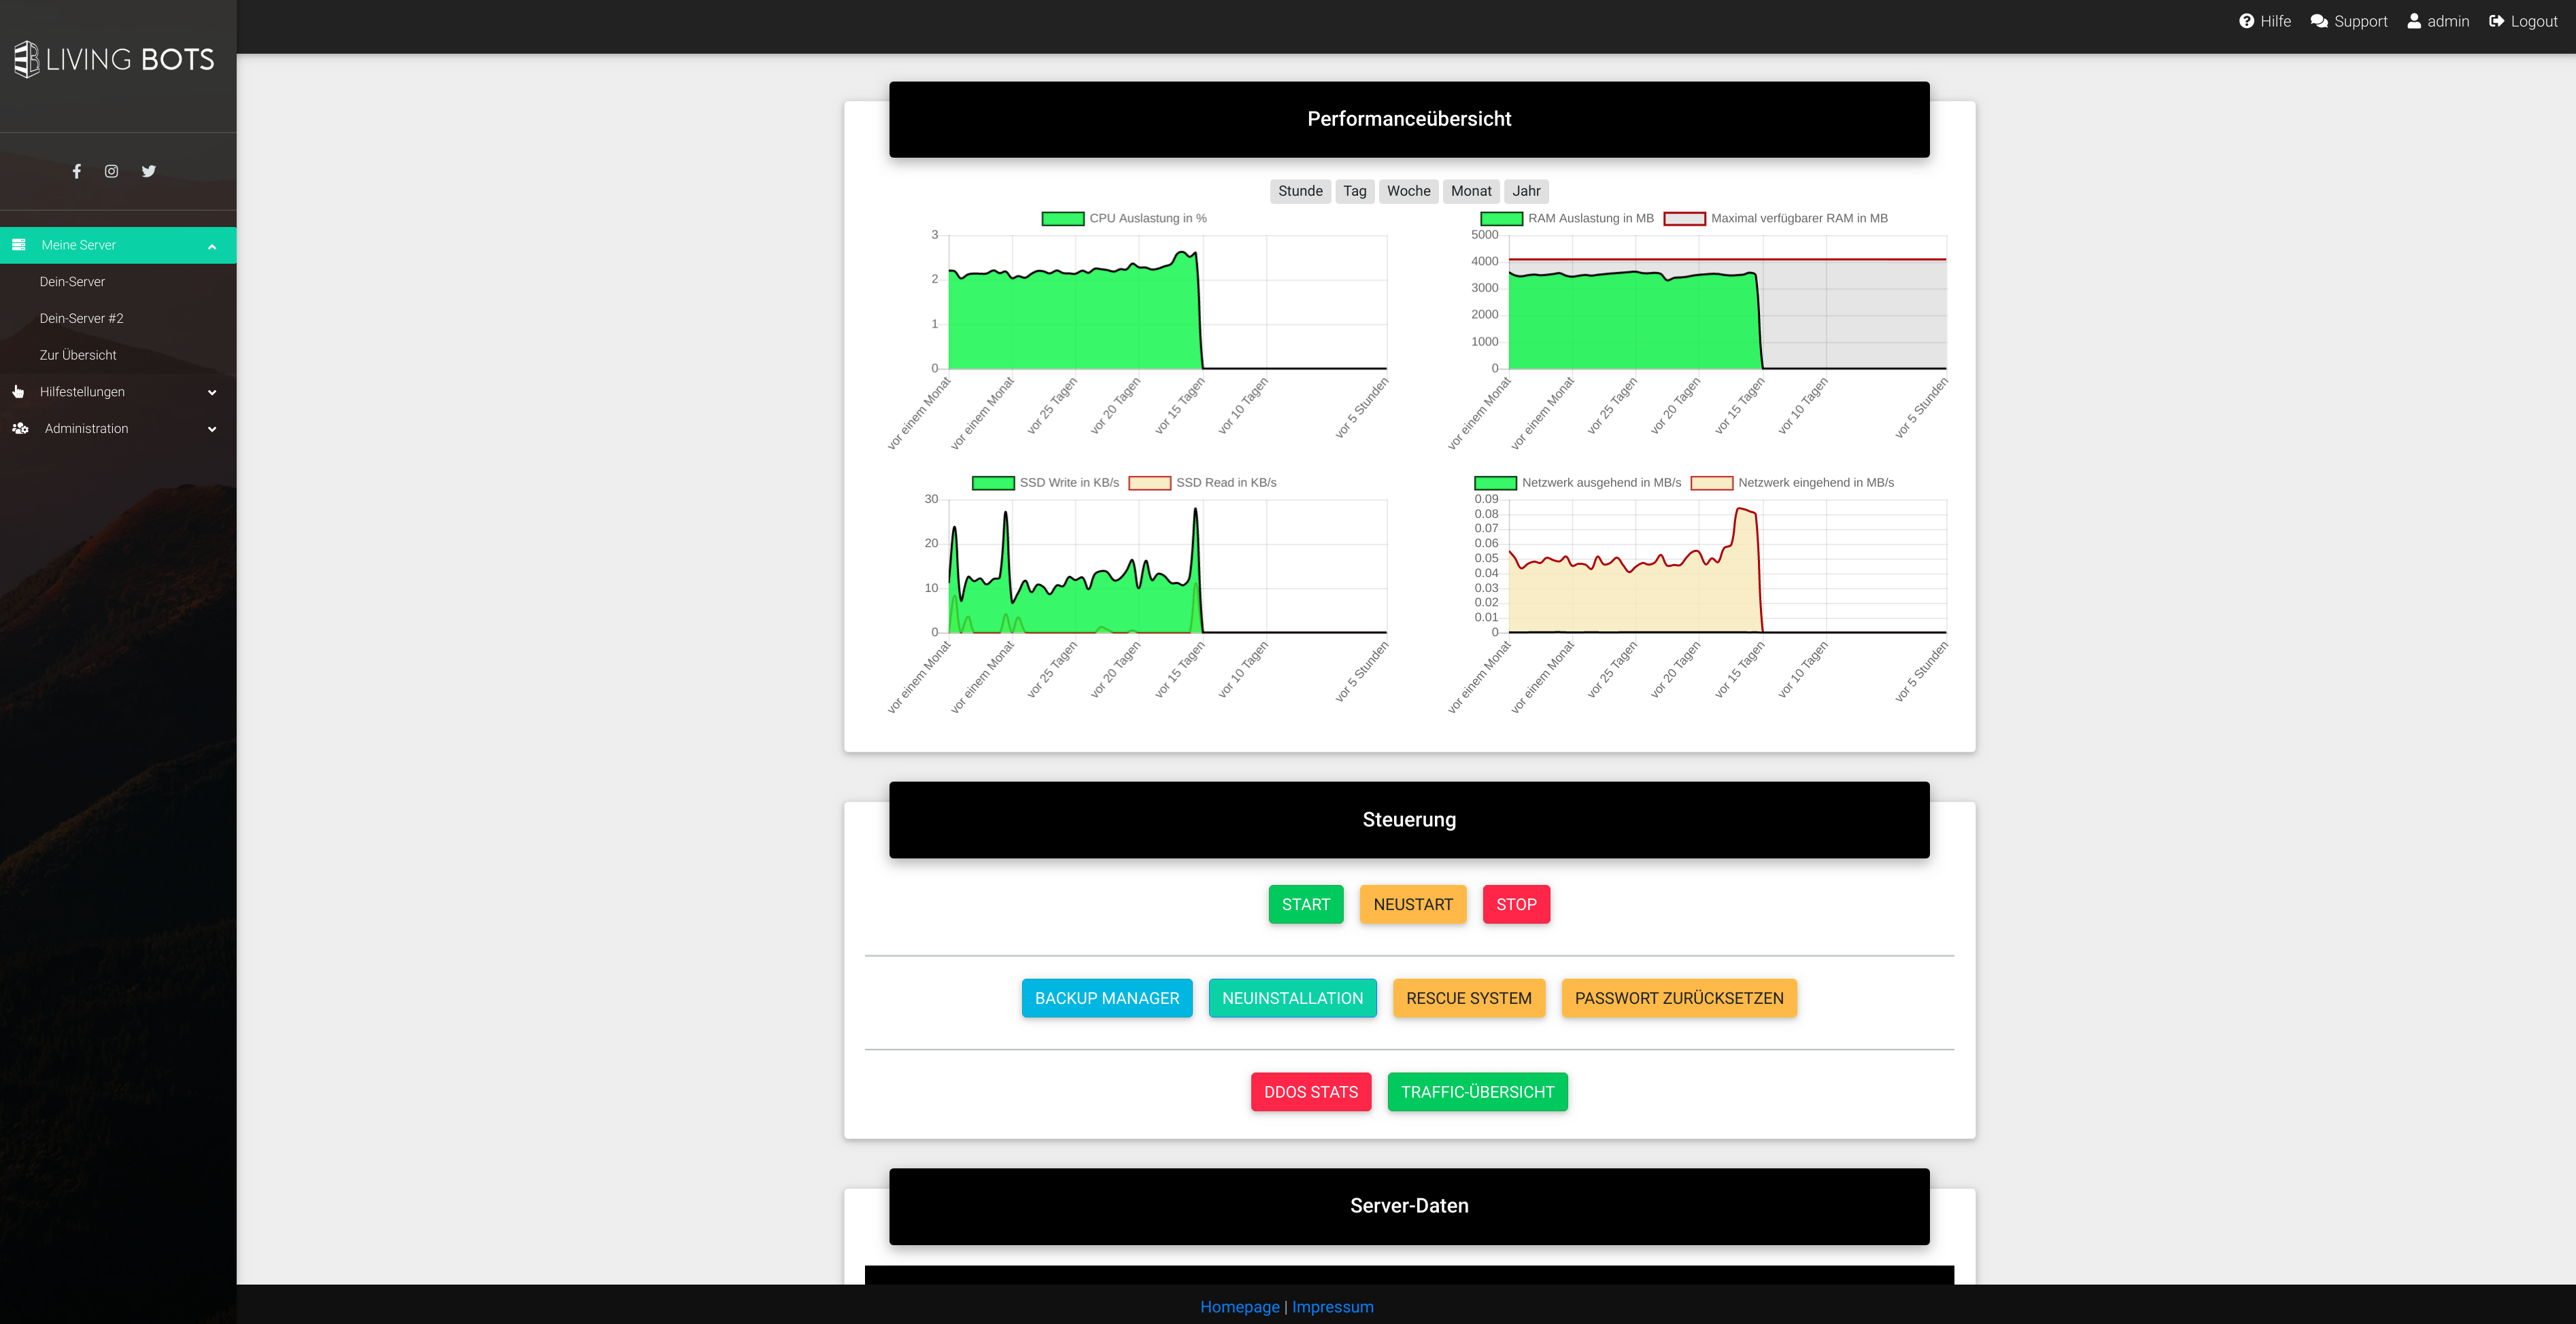Image resolution: width=2576 pixels, height=1324 pixels.
Task: Open the Twitter social icon
Action: point(148,171)
